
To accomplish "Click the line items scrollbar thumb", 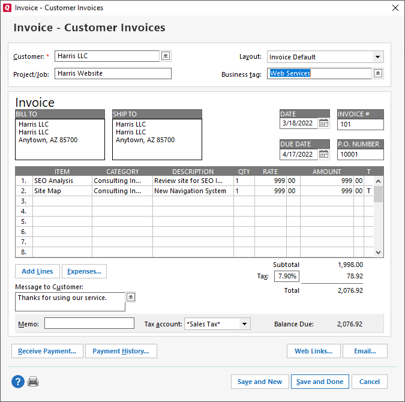I will coord(379,194).
